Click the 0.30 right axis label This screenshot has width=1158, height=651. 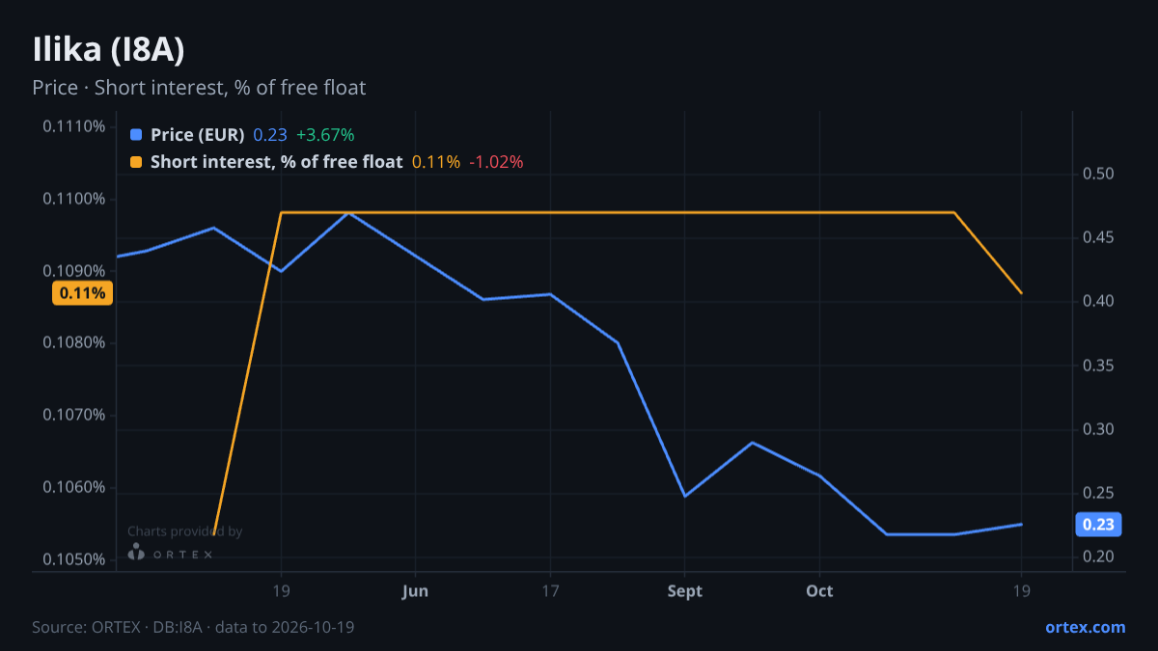tap(1098, 429)
